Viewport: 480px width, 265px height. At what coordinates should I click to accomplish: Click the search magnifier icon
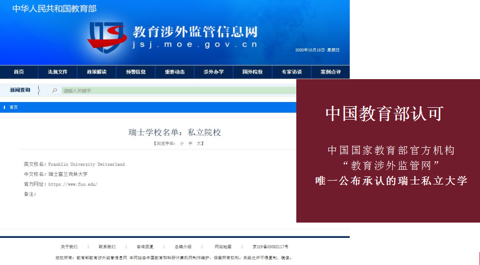click(54, 91)
